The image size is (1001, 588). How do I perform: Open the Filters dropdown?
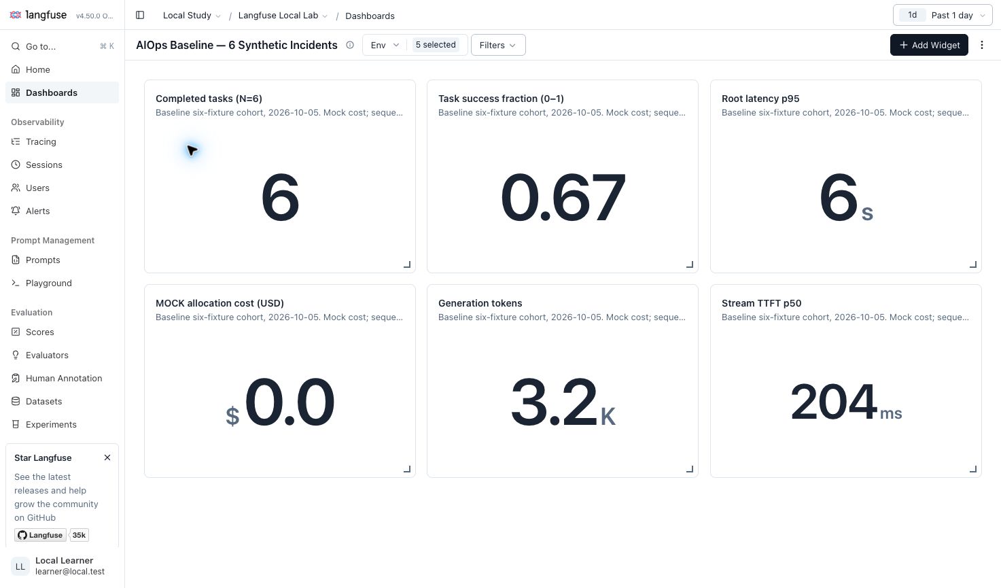[498, 45]
